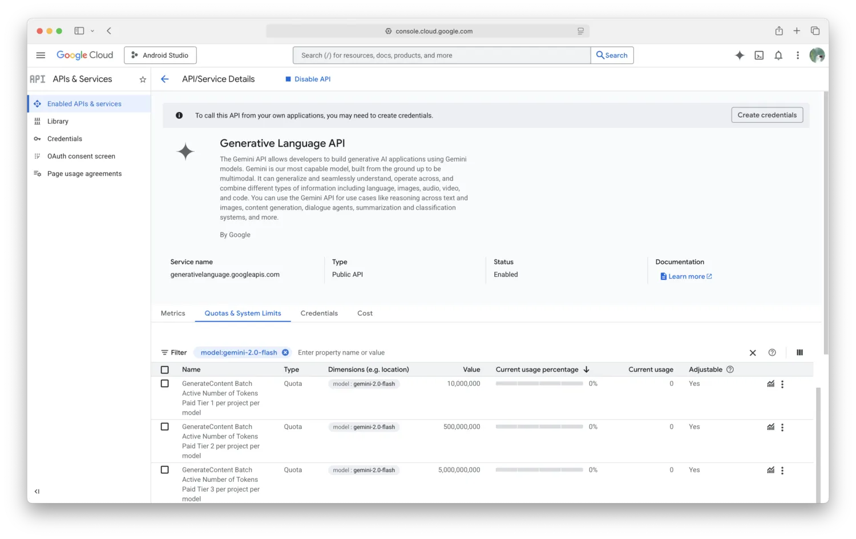Check the Tier 2 quota row checkbox

click(165, 427)
